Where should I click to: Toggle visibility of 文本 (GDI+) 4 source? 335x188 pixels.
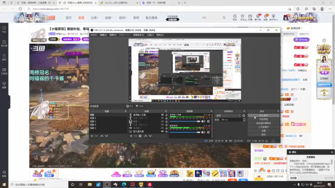coord(162,124)
